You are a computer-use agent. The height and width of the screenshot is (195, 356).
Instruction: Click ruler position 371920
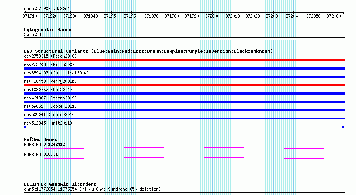coord(50,16)
